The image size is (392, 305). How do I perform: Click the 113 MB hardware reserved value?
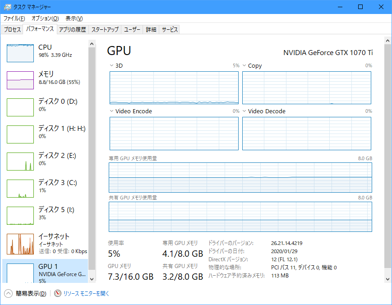(280, 276)
